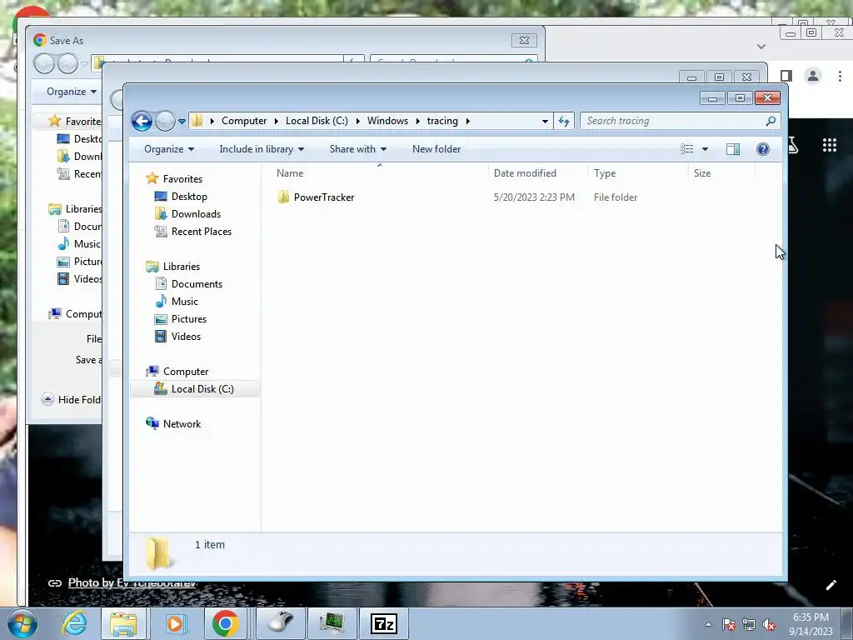Expand arrow after Computer in breadcrumb
Image resolution: width=853 pixels, height=640 pixels.
tap(277, 121)
